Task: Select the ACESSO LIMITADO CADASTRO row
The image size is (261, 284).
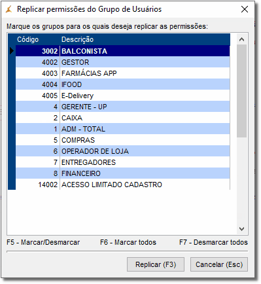Action: [x=123, y=185]
